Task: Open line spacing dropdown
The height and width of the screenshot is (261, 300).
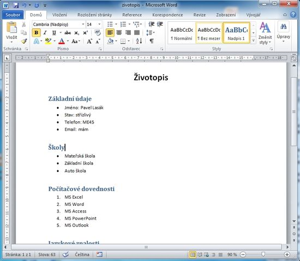Action: coord(151,33)
